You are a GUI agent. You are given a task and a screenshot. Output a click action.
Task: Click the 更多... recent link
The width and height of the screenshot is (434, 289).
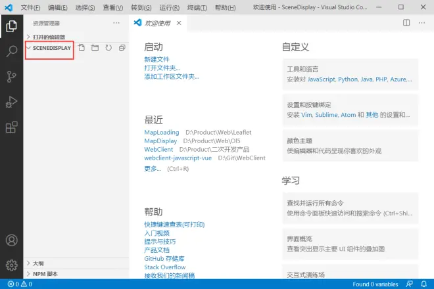(x=153, y=169)
